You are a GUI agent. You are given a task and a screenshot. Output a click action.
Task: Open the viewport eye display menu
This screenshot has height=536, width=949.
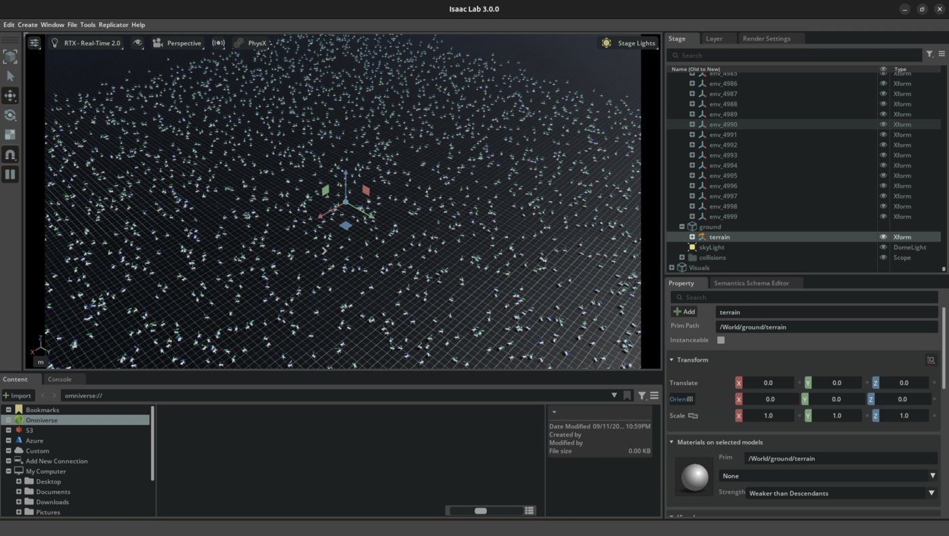138,43
